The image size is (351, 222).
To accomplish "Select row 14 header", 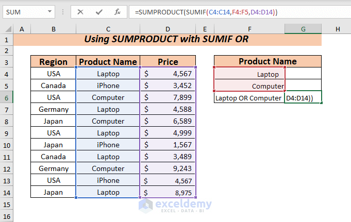I will tap(7, 192).
